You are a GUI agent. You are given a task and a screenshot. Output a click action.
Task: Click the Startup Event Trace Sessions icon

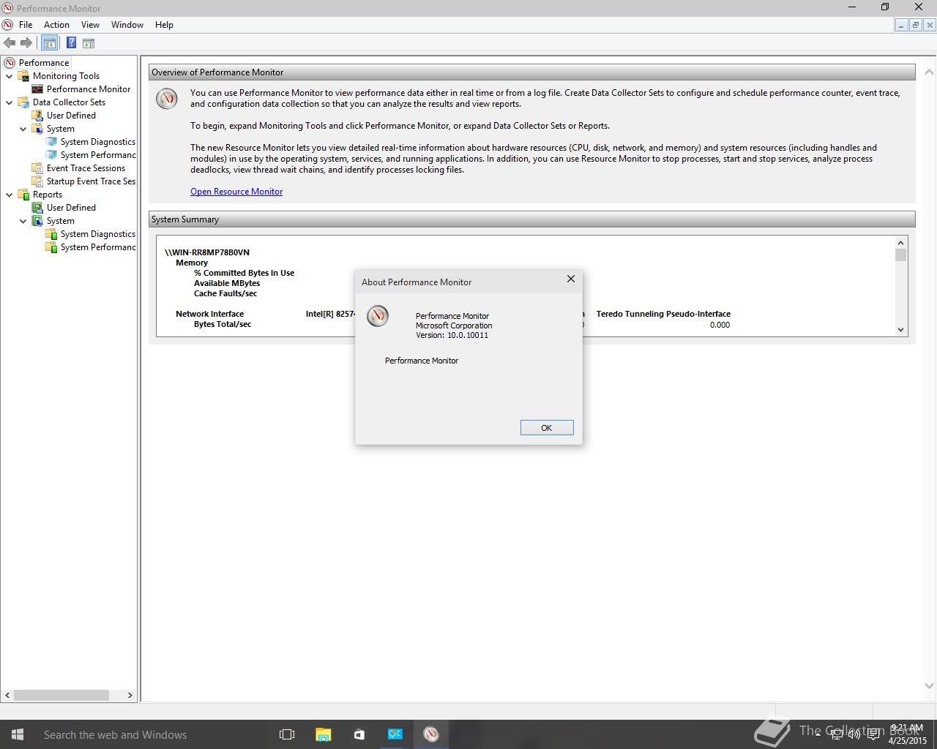[x=37, y=181]
